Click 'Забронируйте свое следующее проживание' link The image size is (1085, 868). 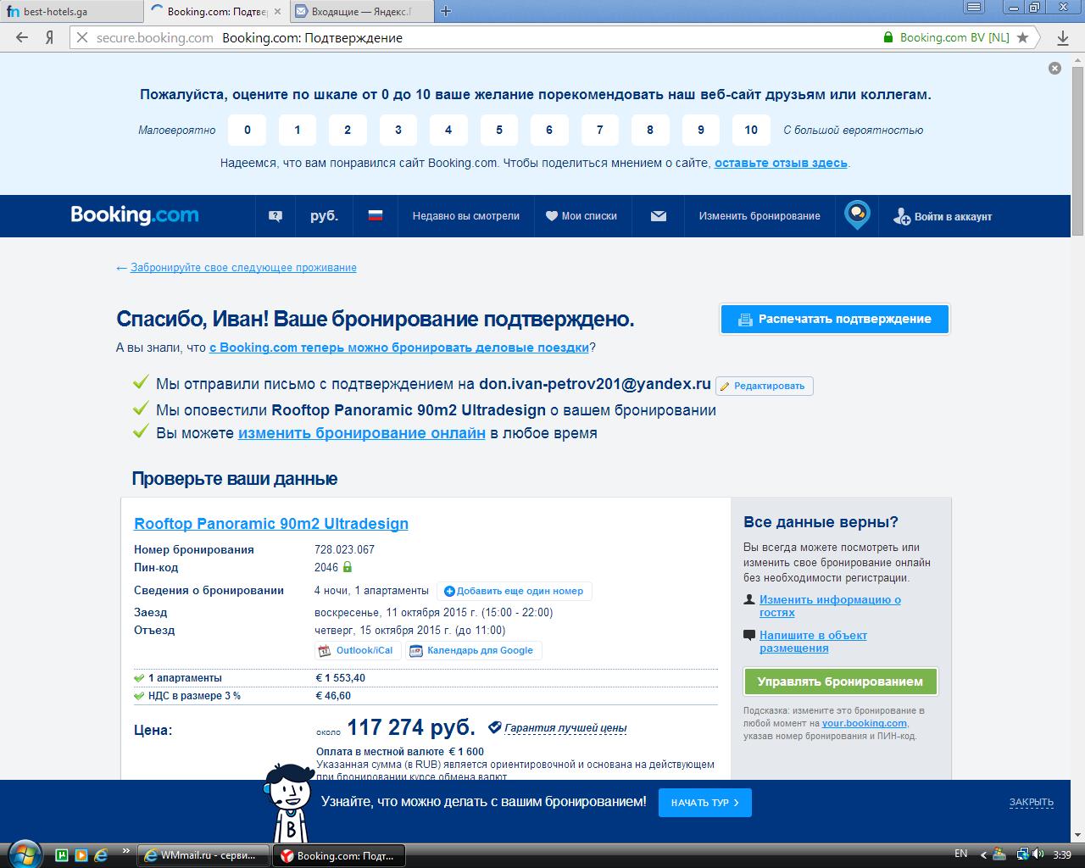click(243, 267)
